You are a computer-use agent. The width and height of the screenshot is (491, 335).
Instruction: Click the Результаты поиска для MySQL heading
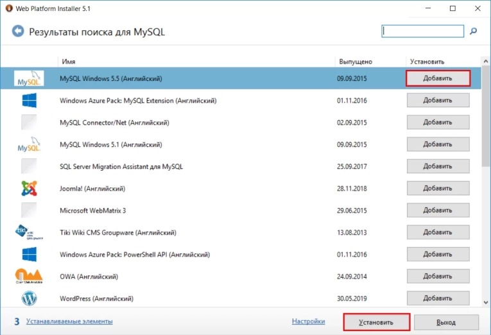[97, 32]
